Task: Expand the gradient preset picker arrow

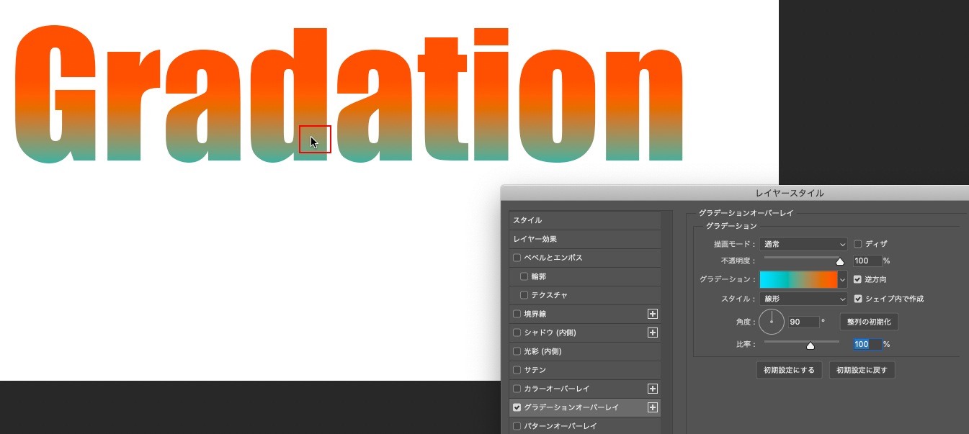Action: pos(842,279)
